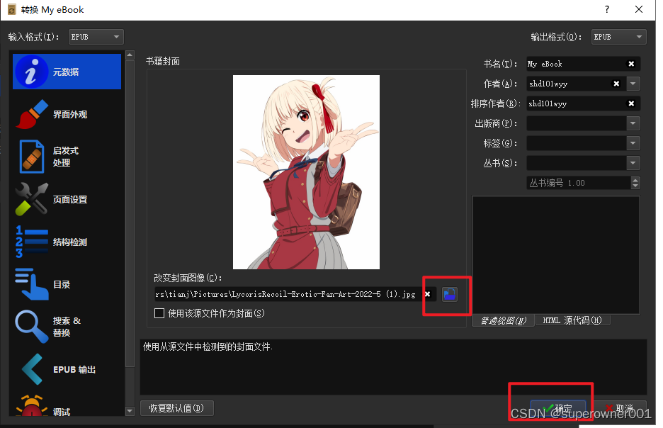663x428 pixels.
Task: Clear the 书名 title field
Action: [631, 64]
